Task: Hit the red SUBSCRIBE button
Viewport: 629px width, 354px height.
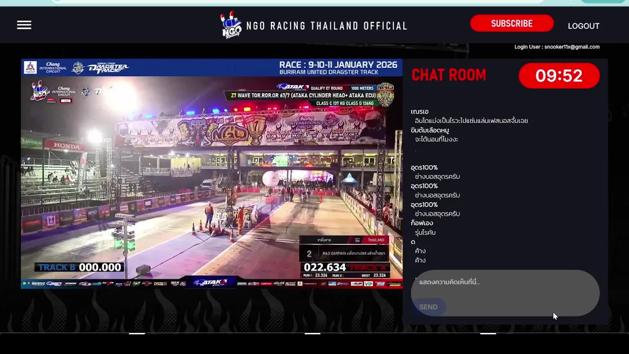Action: (512, 24)
